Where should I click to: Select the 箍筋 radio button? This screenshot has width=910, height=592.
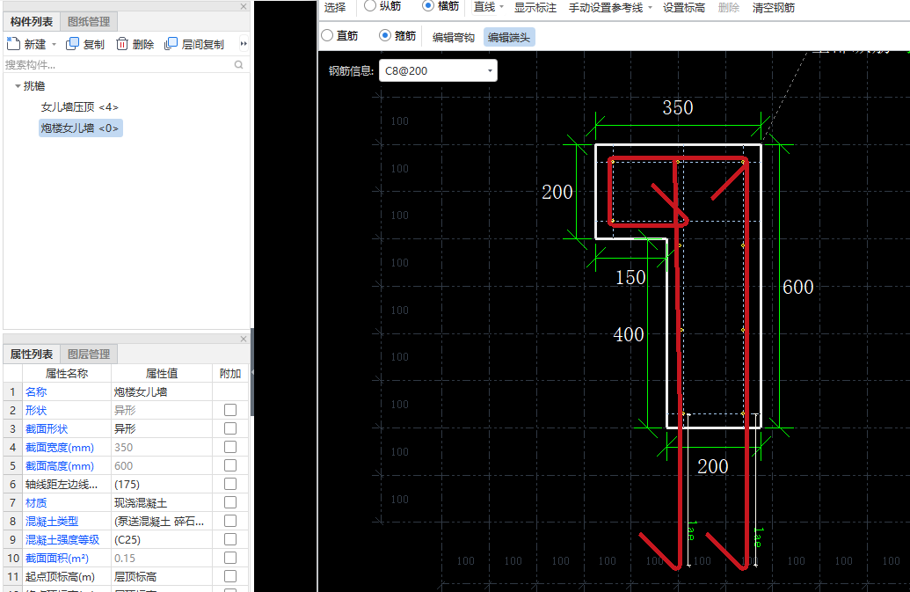[x=385, y=35]
